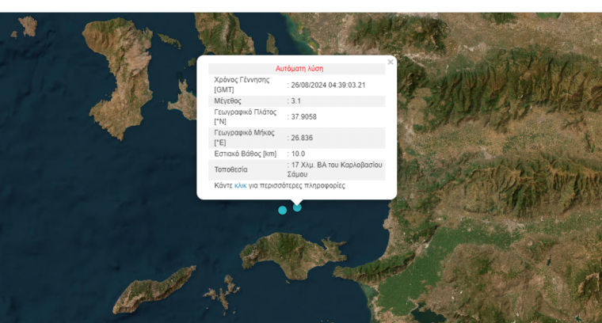Click the 'Γεωγραφικό Μήκος [°E]' label
Screen dimensions: 602x323
(243, 138)
